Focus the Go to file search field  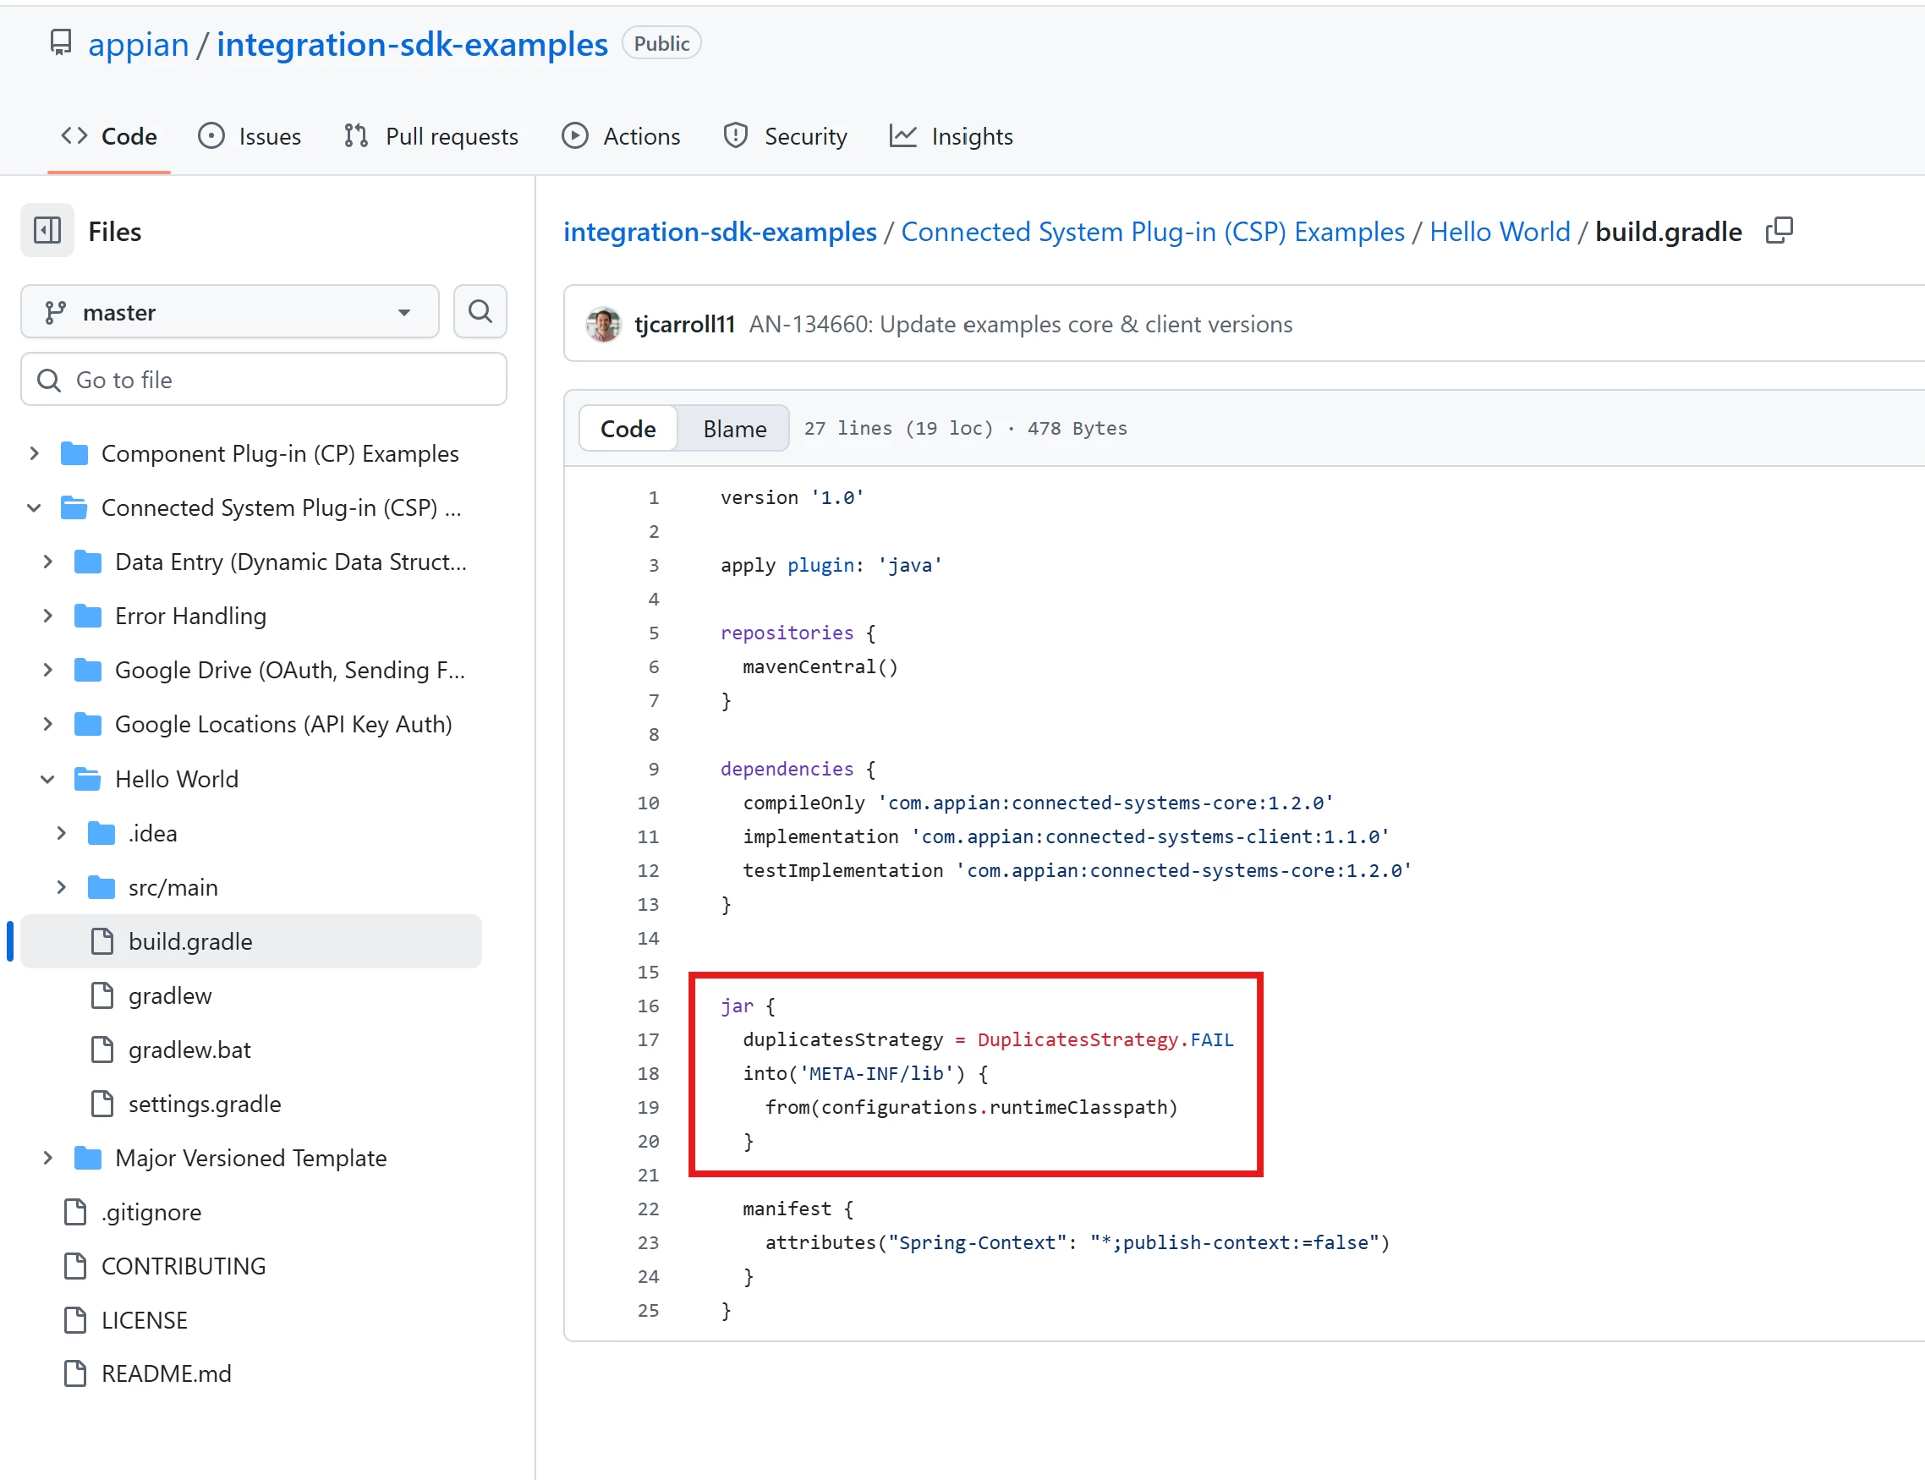(x=264, y=380)
